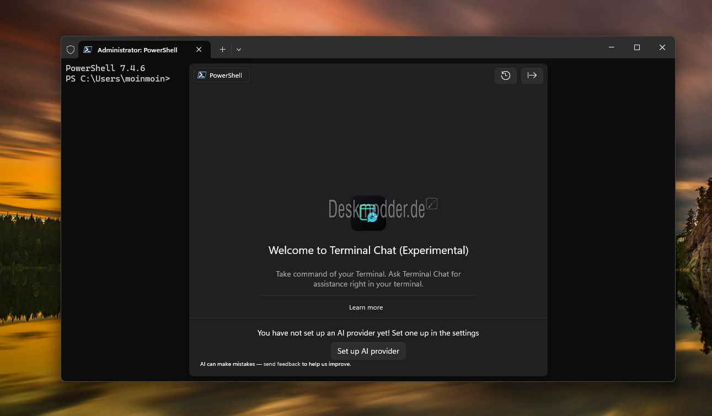
Task: Open the Learn more link
Action: coord(366,307)
